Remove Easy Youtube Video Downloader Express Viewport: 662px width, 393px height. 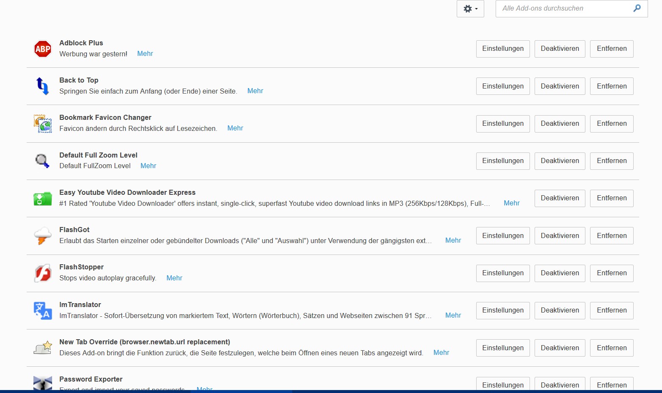coord(612,198)
